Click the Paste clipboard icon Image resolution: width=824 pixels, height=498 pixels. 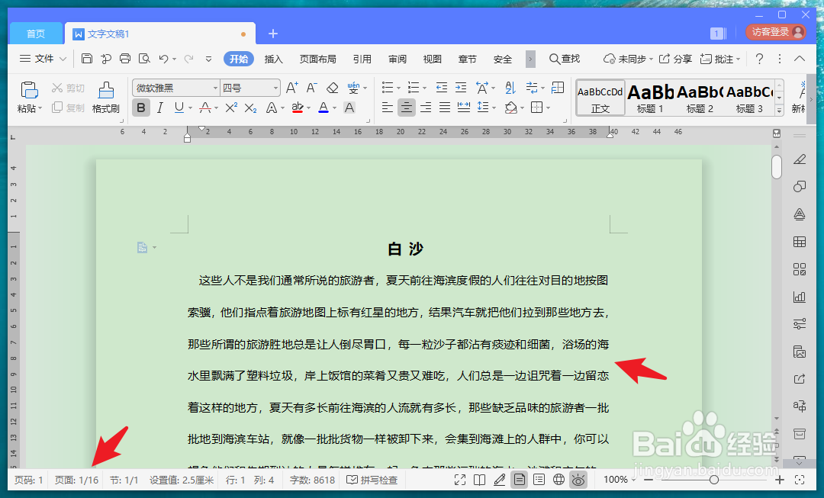coord(30,90)
